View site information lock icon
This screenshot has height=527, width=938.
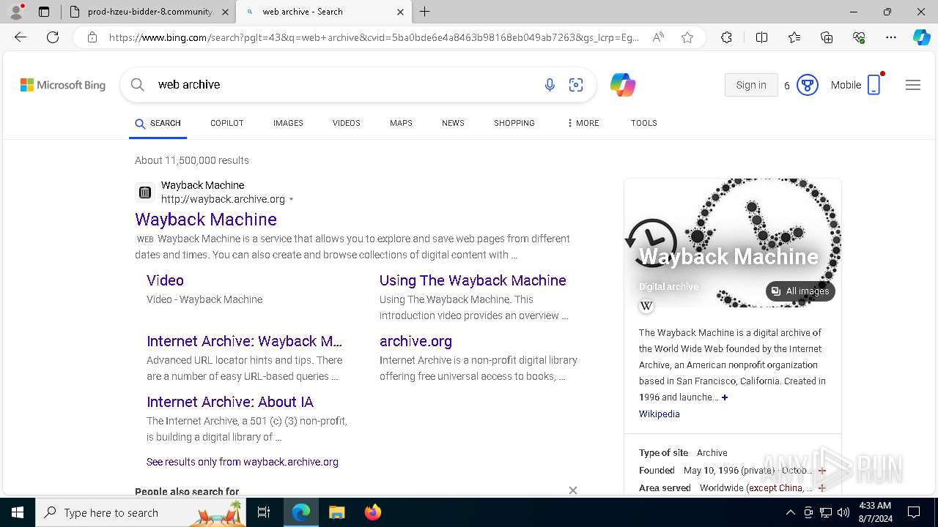(x=92, y=37)
